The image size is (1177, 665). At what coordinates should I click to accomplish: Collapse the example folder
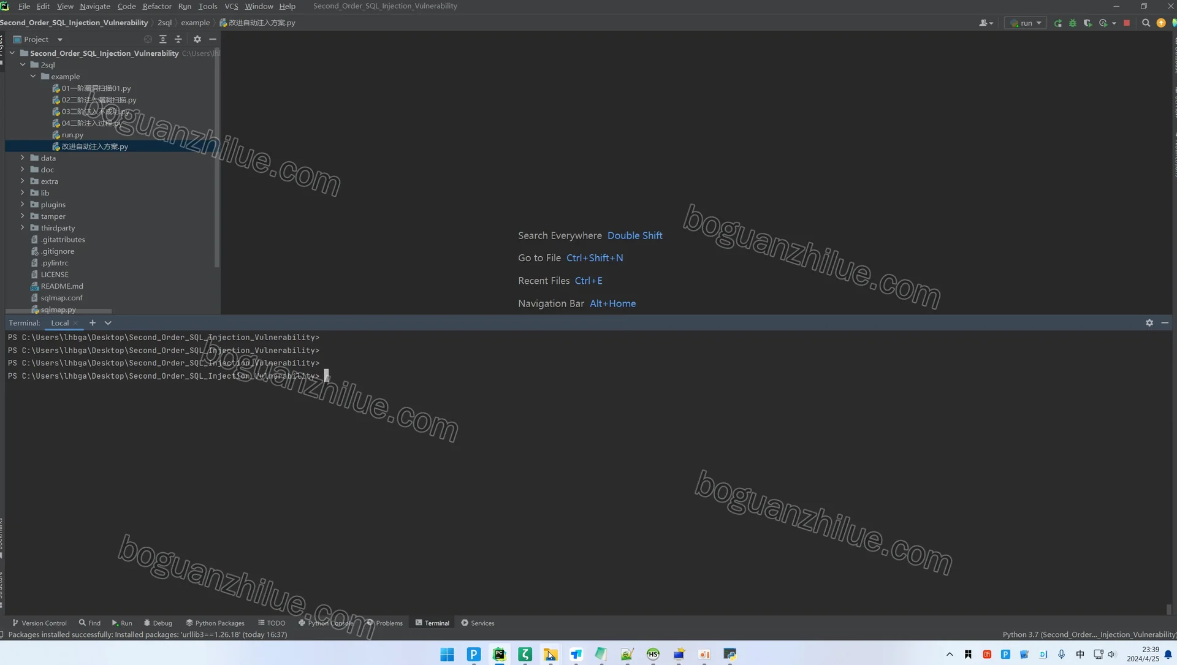point(33,77)
